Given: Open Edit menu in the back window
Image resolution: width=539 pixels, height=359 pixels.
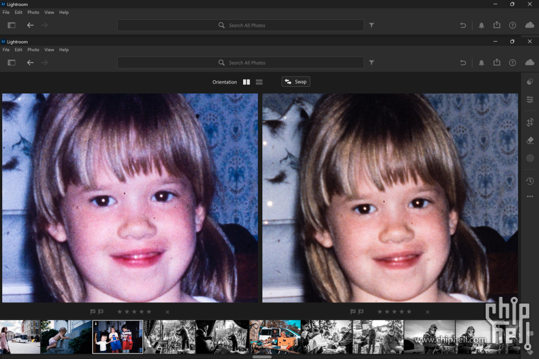Looking at the screenshot, I should (x=18, y=12).
